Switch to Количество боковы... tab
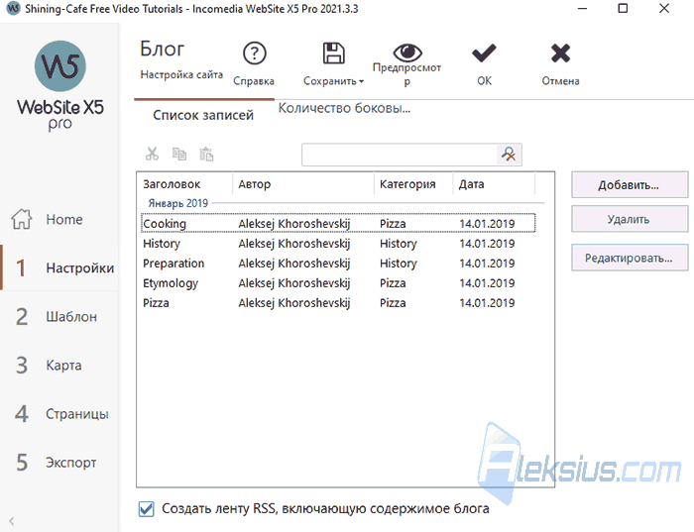 click(344, 108)
